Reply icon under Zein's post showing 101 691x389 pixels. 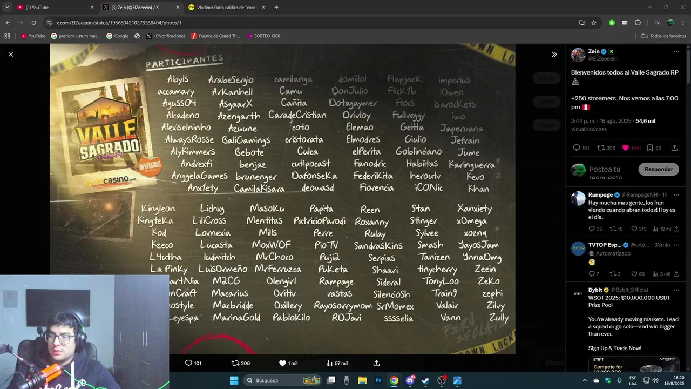coord(577,147)
